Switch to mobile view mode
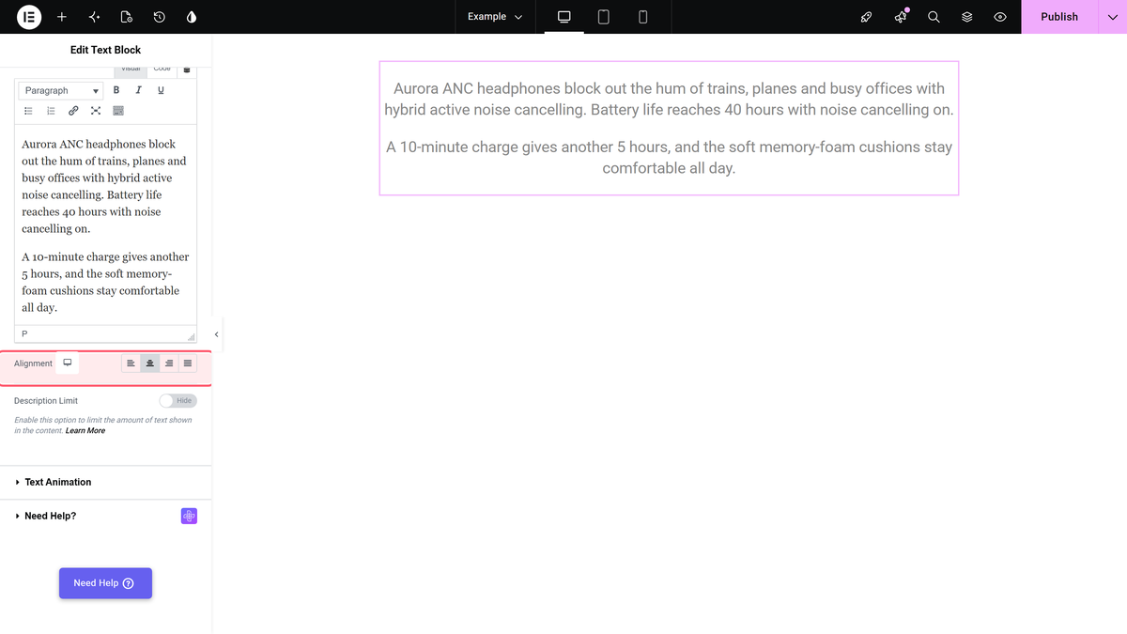The height and width of the screenshot is (634, 1127). 642,17
